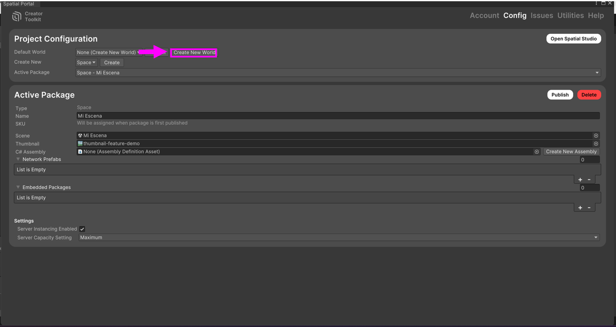Switch to the Account tab
Image resolution: width=616 pixels, height=327 pixels.
(x=484, y=15)
